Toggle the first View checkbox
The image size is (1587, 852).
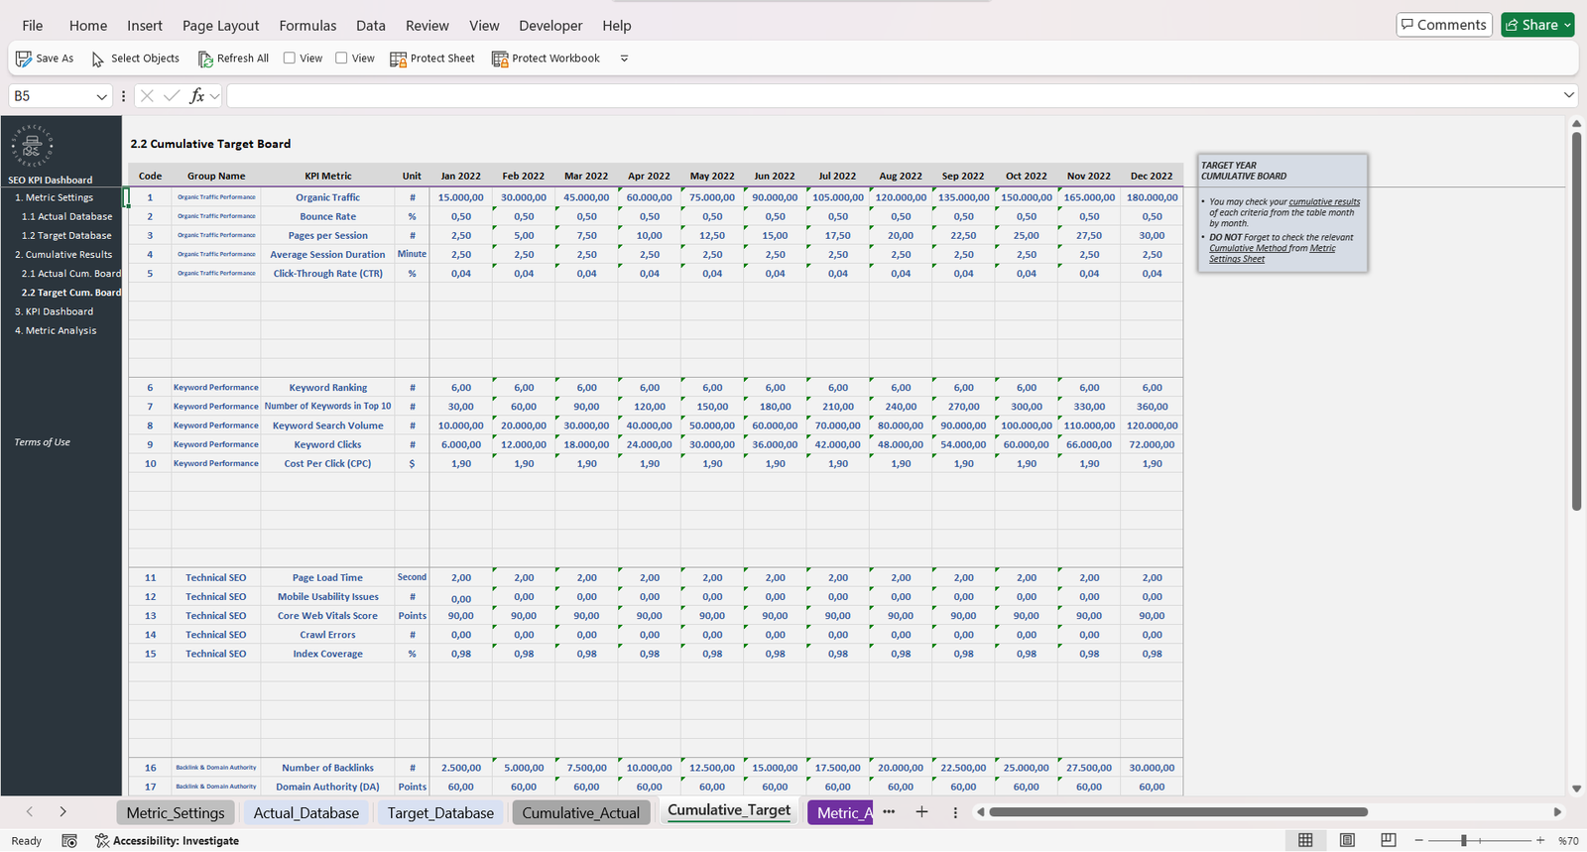tap(290, 59)
